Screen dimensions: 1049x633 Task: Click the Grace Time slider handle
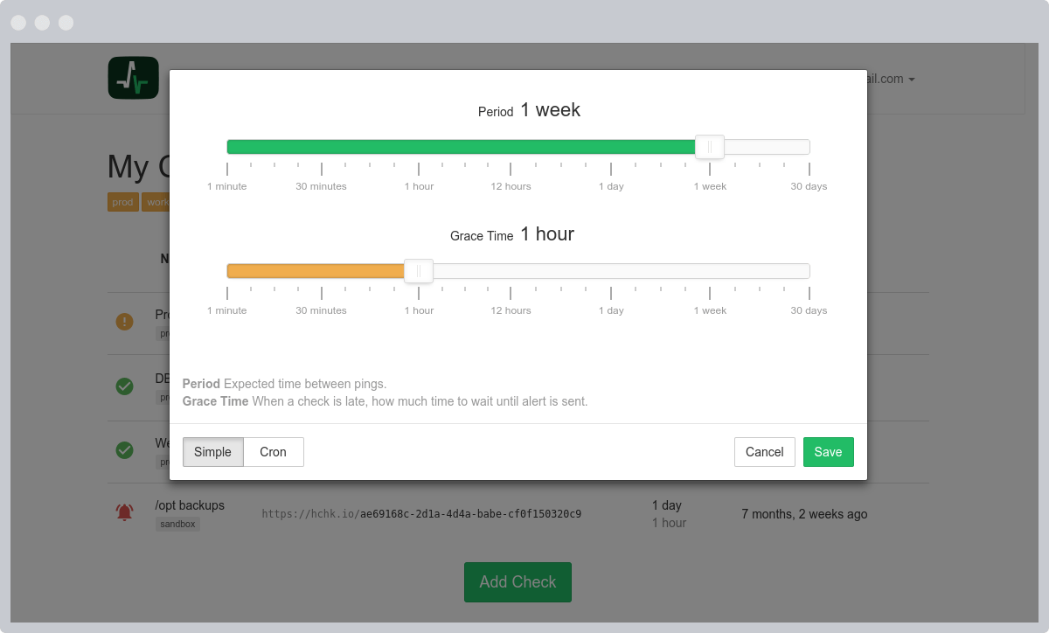pyautogui.click(x=419, y=271)
